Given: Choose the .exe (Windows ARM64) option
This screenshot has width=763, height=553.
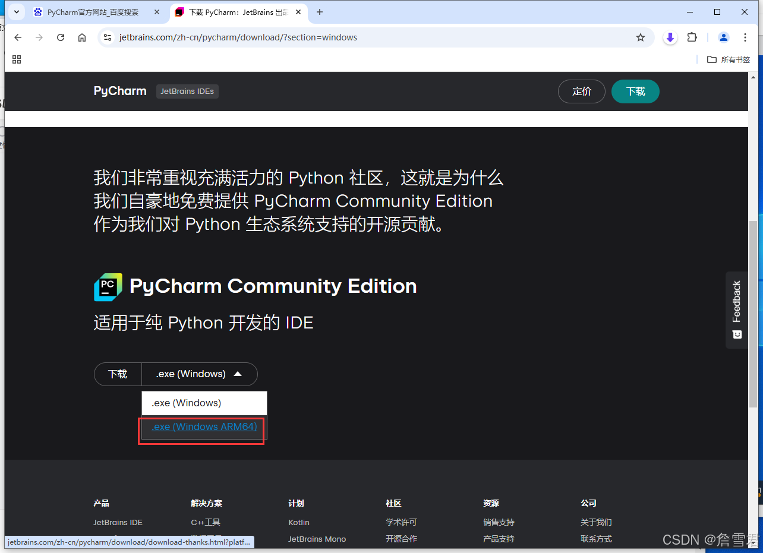Looking at the screenshot, I should pyautogui.click(x=204, y=426).
